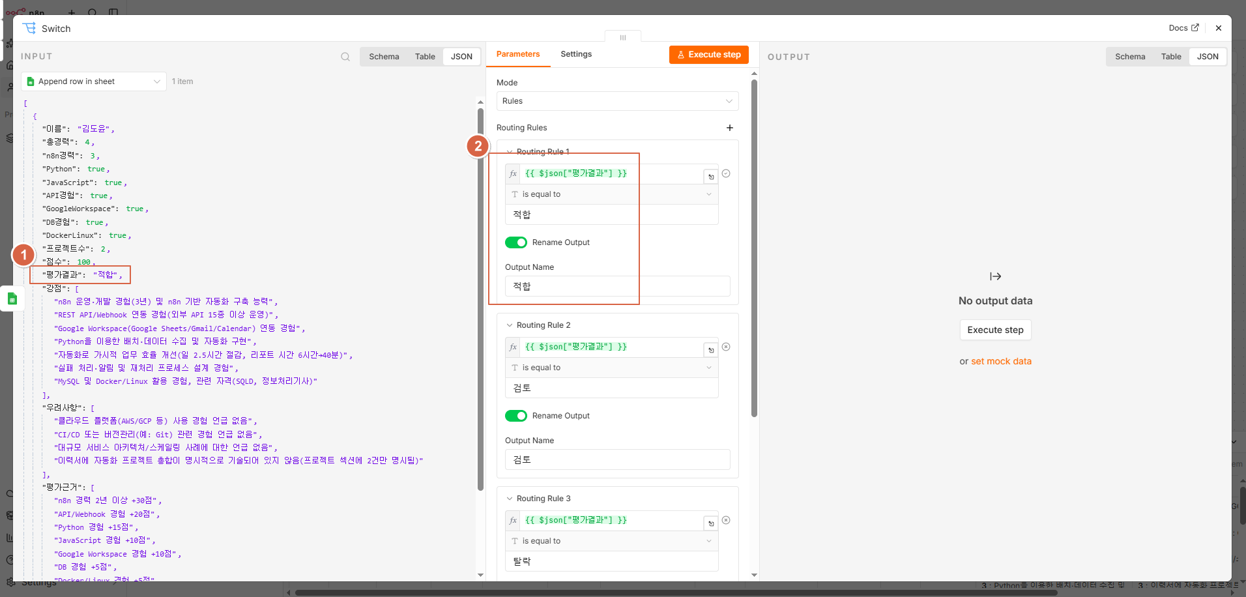Click the orange Execute step button
Image resolution: width=1246 pixels, height=597 pixels.
pyautogui.click(x=709, y=55)
